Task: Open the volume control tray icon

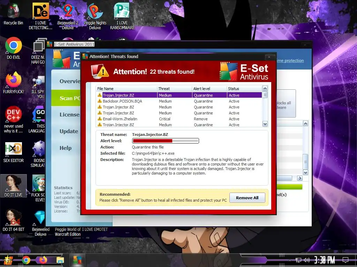Action: click(306, 260)
